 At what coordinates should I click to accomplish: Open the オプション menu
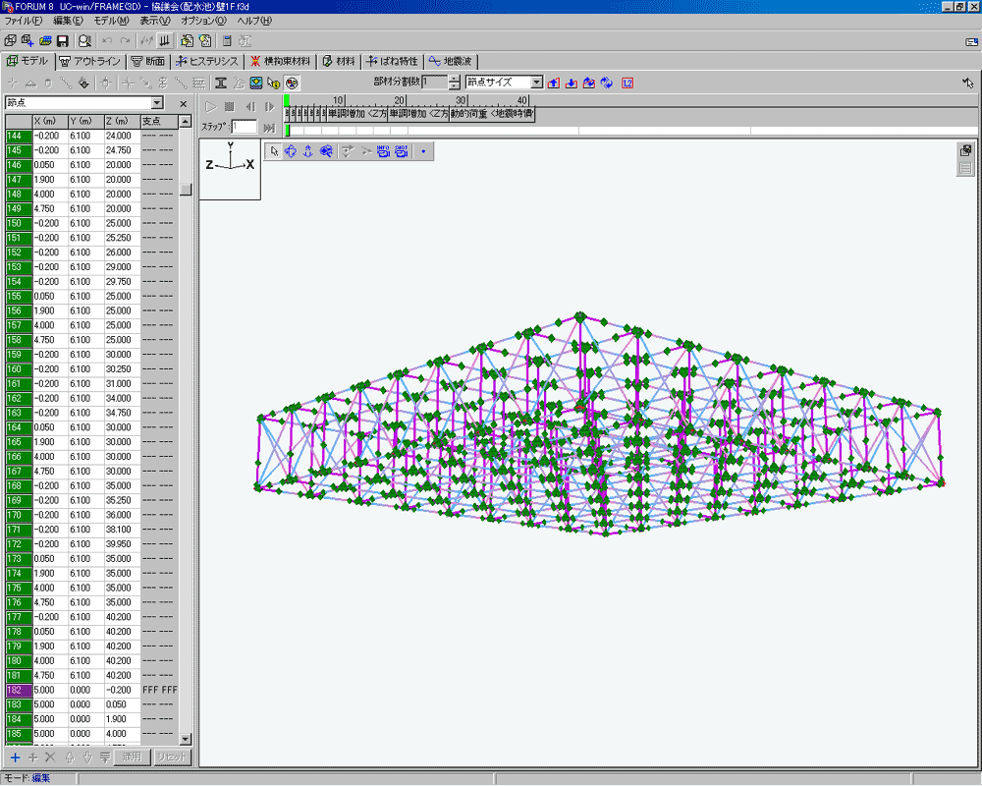pyautogui.click(x=202, y=21)
